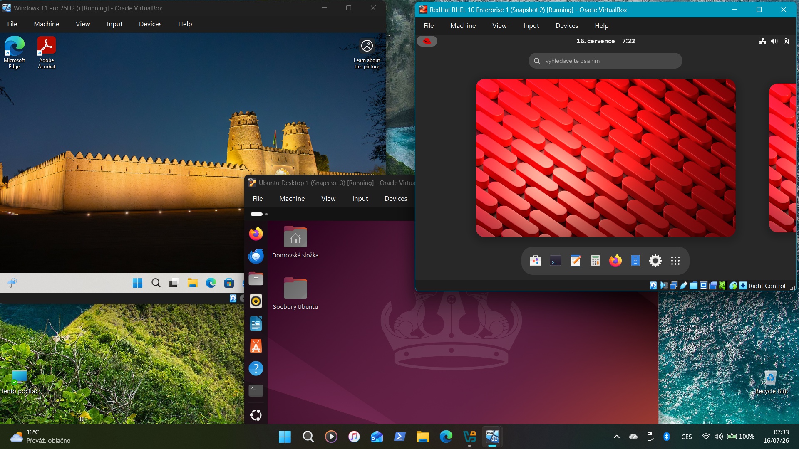This screenshot has height=449, width=799.
Task: Launch Terminal from the RHEL dock
Action: [x=556, y=261]
